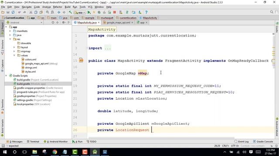Select colors.xml in project tree
279x156 pixels.
(x=29, y=59)
